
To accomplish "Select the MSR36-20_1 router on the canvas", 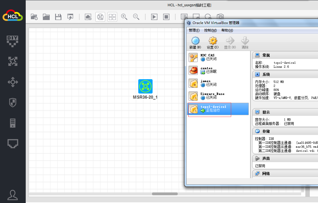I will [145, 86].
